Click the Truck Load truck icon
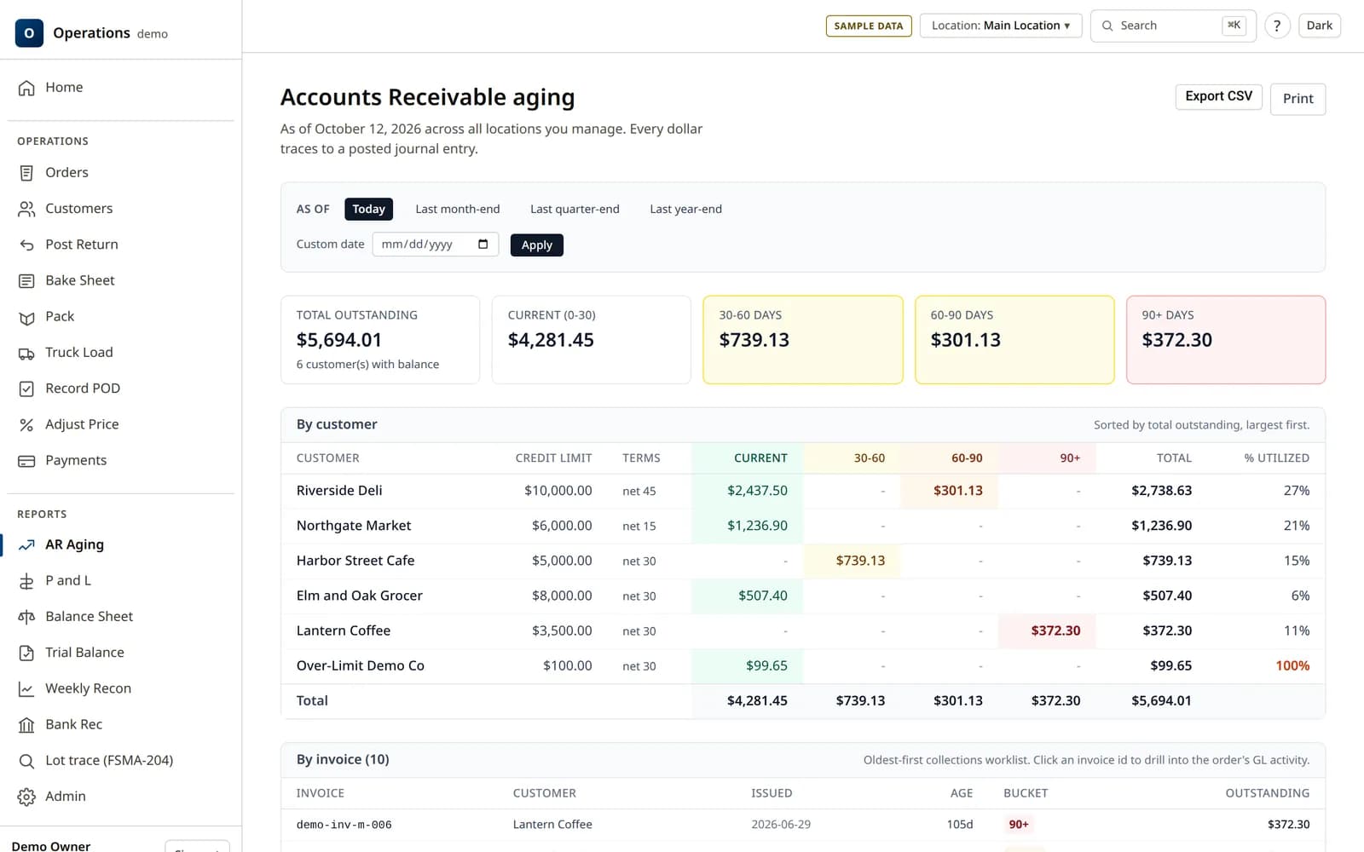Viewport: 1364px width, 852px height. tap(26, 353)
